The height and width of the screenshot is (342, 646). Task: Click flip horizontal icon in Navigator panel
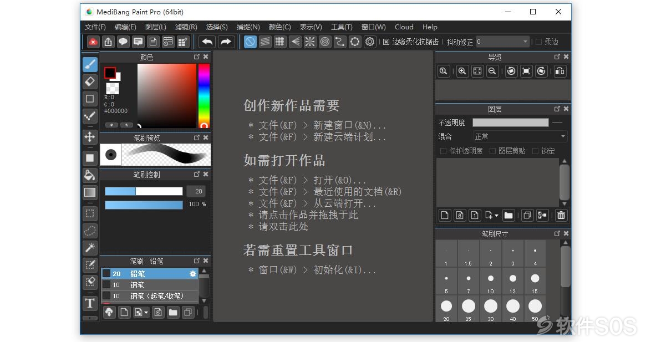point(560,72)
